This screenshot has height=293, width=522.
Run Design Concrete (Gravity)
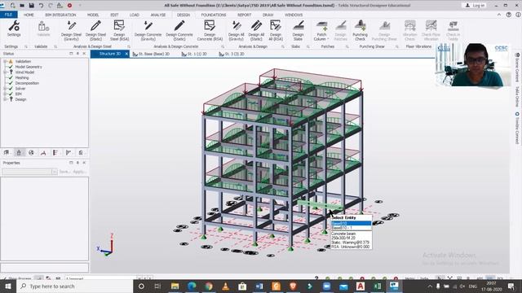click(x=148, y=30)
